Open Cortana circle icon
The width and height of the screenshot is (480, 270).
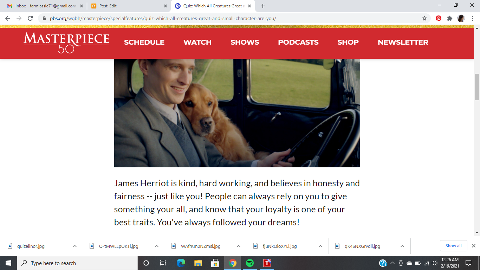click(146, 263)
